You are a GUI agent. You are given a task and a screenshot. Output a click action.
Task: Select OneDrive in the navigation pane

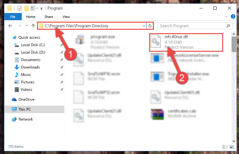(x=26, y=99)
